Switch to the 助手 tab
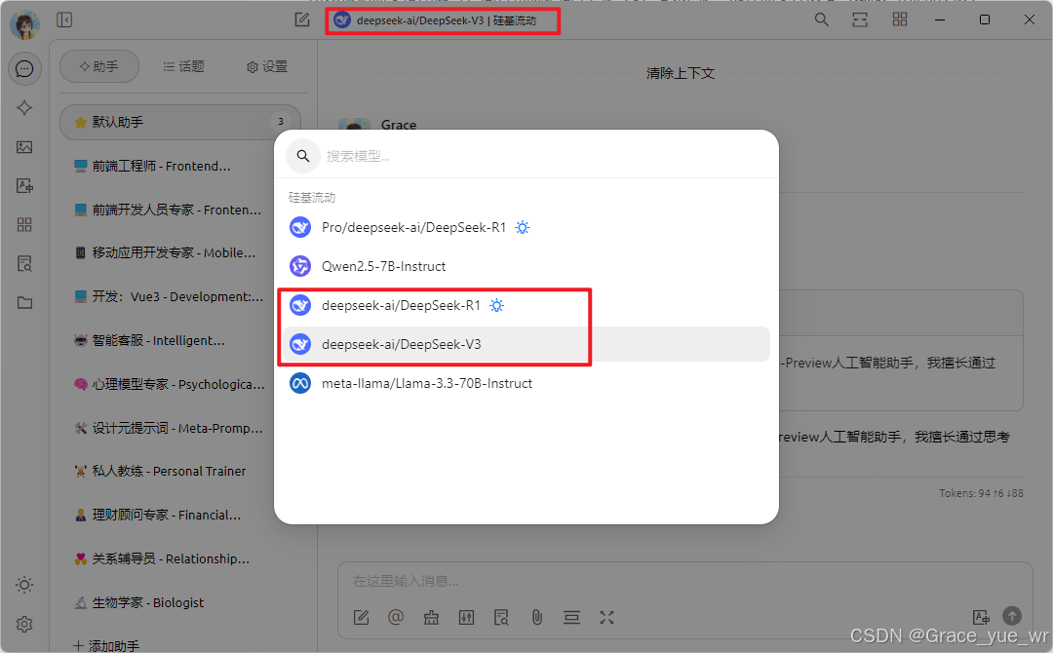This screenshot has width=1053, height=653. (x=99, y=66)
